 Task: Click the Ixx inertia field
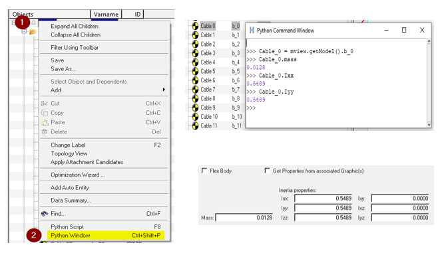[323, 199]
